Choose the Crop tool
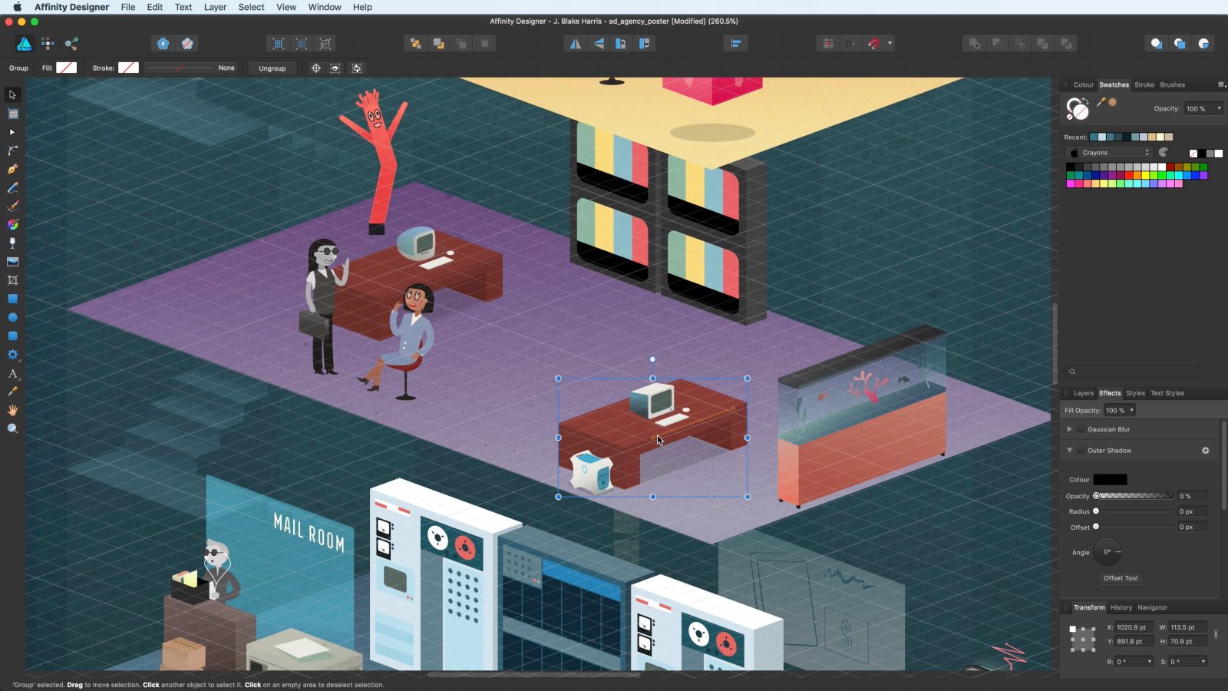1228x691 pixels. [12, 280]
